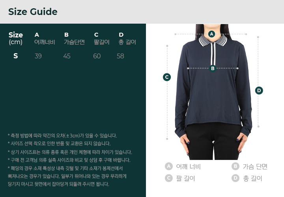Click the green C marker beside the sleeve
Image resolution: width=284 pixels, height=197 pixels.
tap(167, 77)
